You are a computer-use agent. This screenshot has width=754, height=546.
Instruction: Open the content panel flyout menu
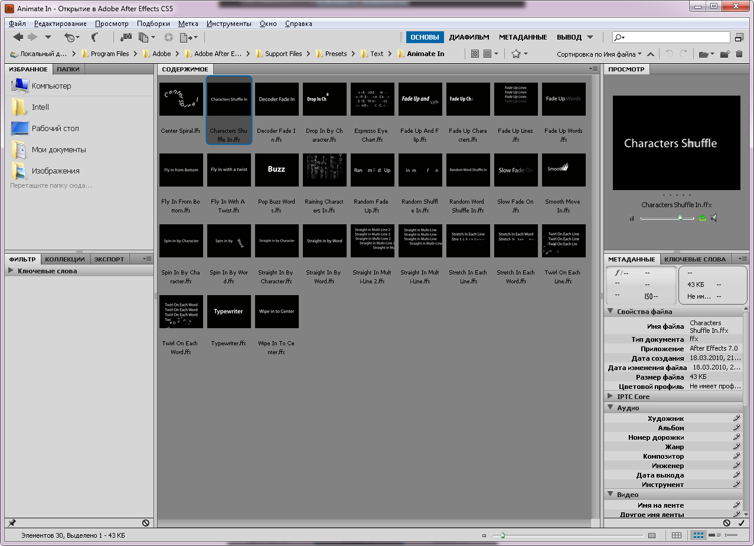tap(593, 69)
